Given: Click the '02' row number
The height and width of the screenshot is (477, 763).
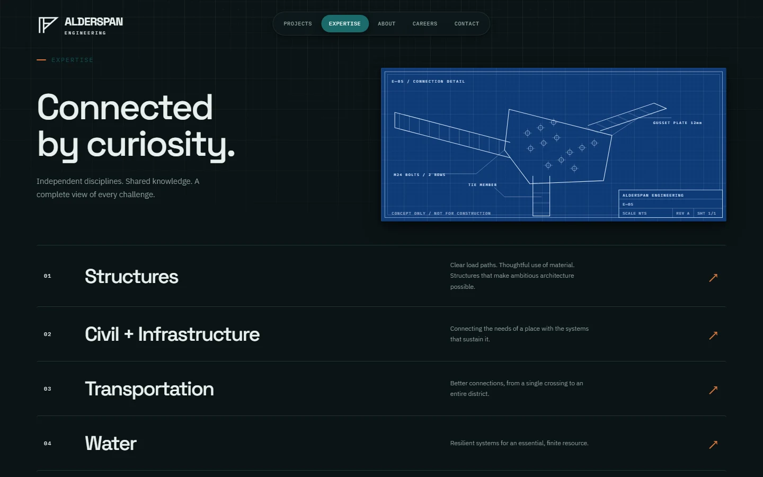Looking at the screenshot, I should point(48,334).
